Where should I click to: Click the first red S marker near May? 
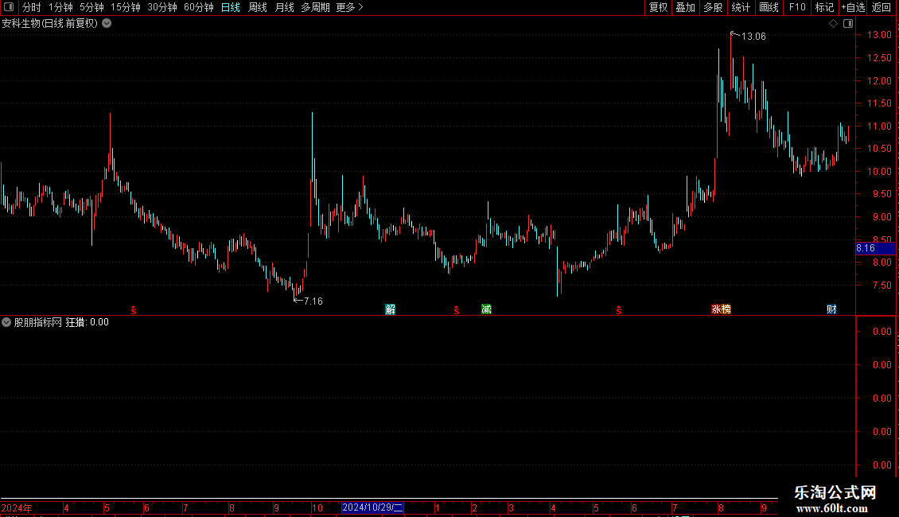point(134,310)
